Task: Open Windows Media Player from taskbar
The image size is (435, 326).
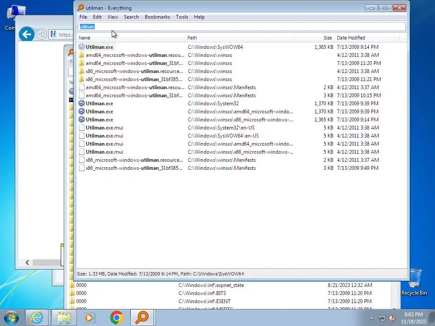Action: 90,318
